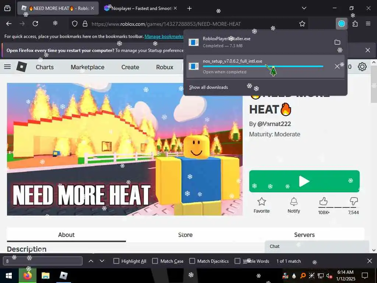This screenshot has height=283, width=377.
Task: Open Roblox settings gear
Action: click(x=362, y=67)
